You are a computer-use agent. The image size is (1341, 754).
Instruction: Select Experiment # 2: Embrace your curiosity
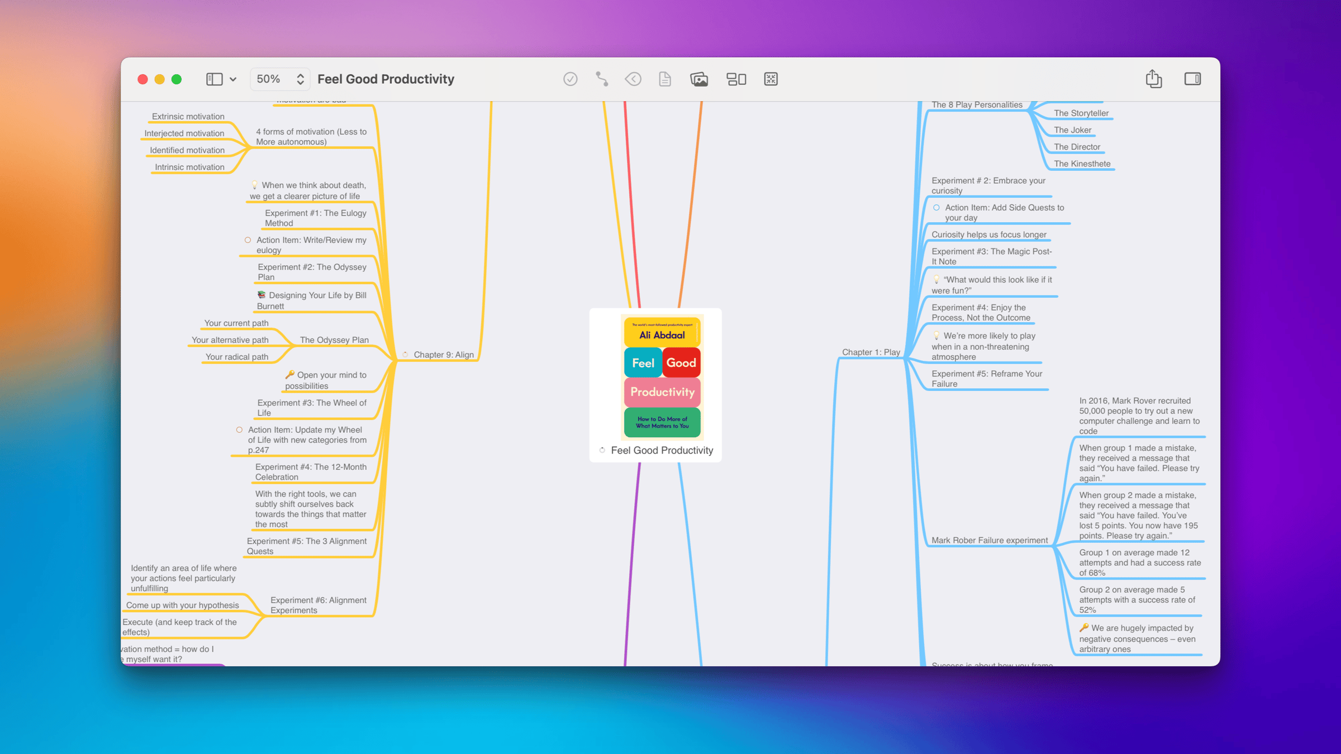(x=988, y=186)
